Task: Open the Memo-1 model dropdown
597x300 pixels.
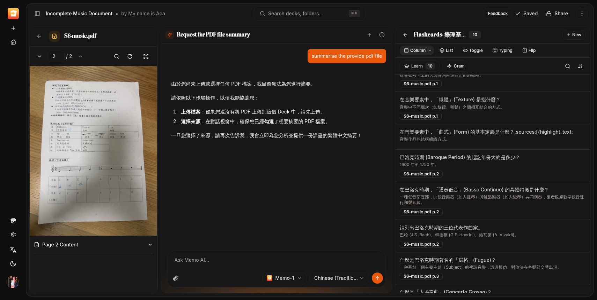Action: pyautogui.click(x=284, y=278)
